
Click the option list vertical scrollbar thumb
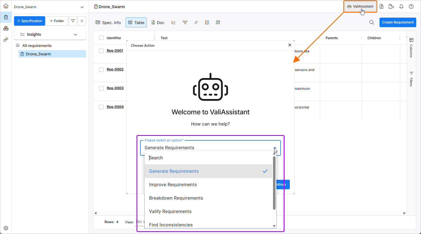coord(274,183)
